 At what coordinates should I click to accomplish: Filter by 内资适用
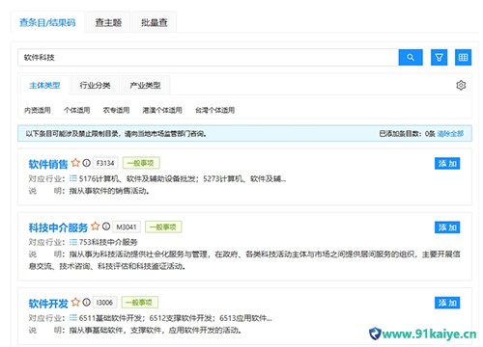pyautogui.click(x=38, y=110)
